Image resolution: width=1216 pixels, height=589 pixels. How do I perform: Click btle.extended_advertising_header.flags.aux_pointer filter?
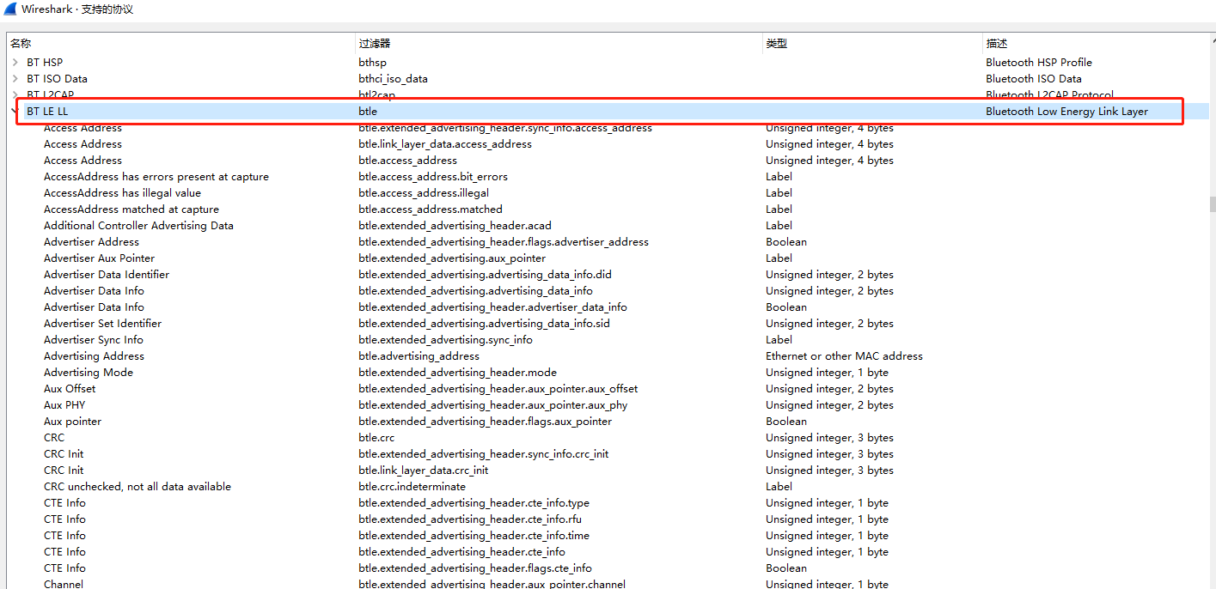click(x=486, y=422)
